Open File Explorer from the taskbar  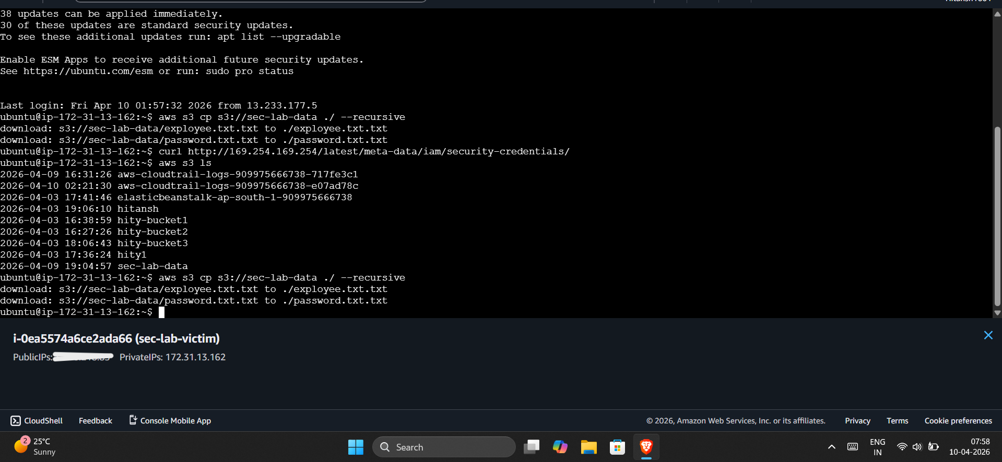pyautogui.click(x=588, y=447)
